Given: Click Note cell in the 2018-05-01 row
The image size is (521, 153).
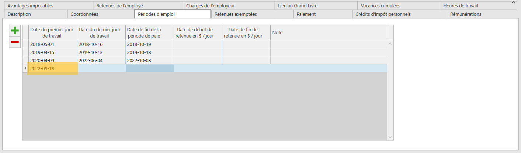Looking at the screenshot, I should tap(329, 44).
